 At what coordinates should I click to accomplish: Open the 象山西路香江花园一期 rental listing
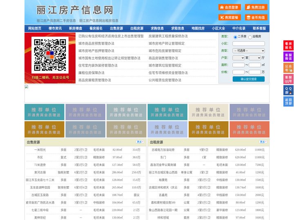163,210
